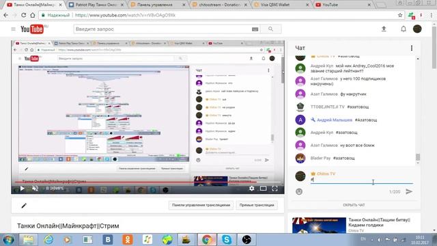
Task: Open video player settings gear
Action: pyautogui.click(x=252, y=189)
